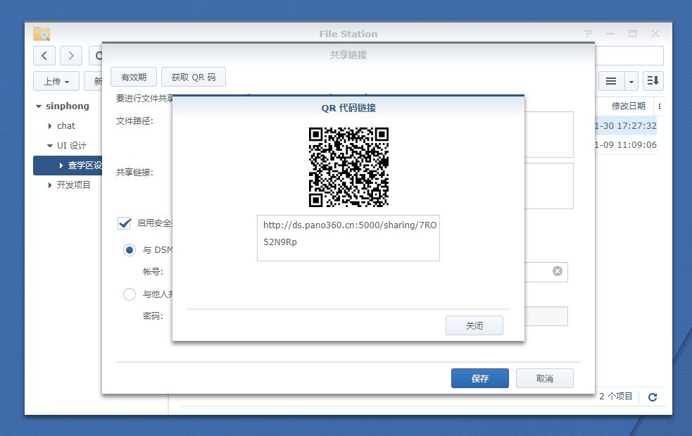Viewport: 692px width, 436px height.
Task: Select the 开发项目 folder label
Action: point(74,185)
